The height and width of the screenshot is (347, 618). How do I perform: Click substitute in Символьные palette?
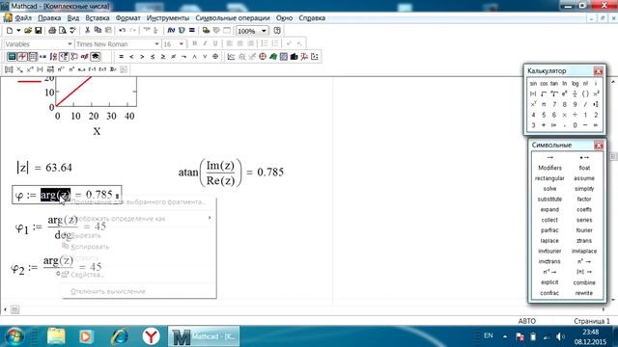point(549,200)
